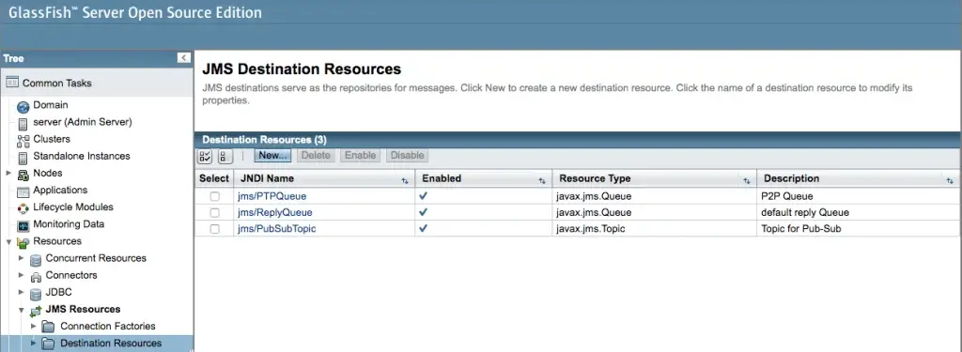Click the JDBC database icon
The height and width of the screenshot is (352, 962).
[x=36, y=294]
